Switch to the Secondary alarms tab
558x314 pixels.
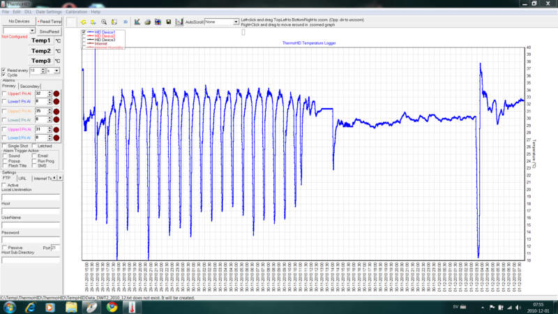coord(30,86)
